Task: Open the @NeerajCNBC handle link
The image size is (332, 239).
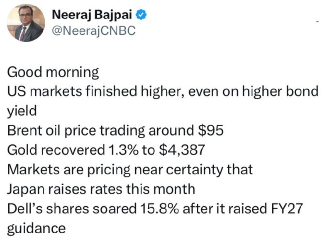Action: tap(94, 31)
